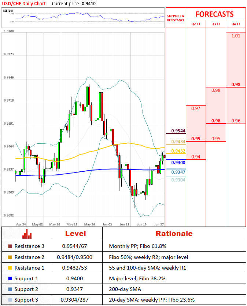Screen dimensions: 247x306
Task: Click the bold 0.98 in Q4 13
Action: (236, 85)
